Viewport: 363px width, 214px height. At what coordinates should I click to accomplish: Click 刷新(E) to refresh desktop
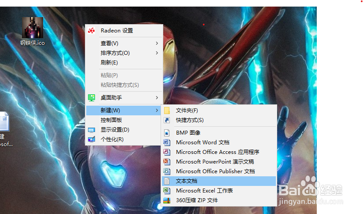[x=124, y=63]
